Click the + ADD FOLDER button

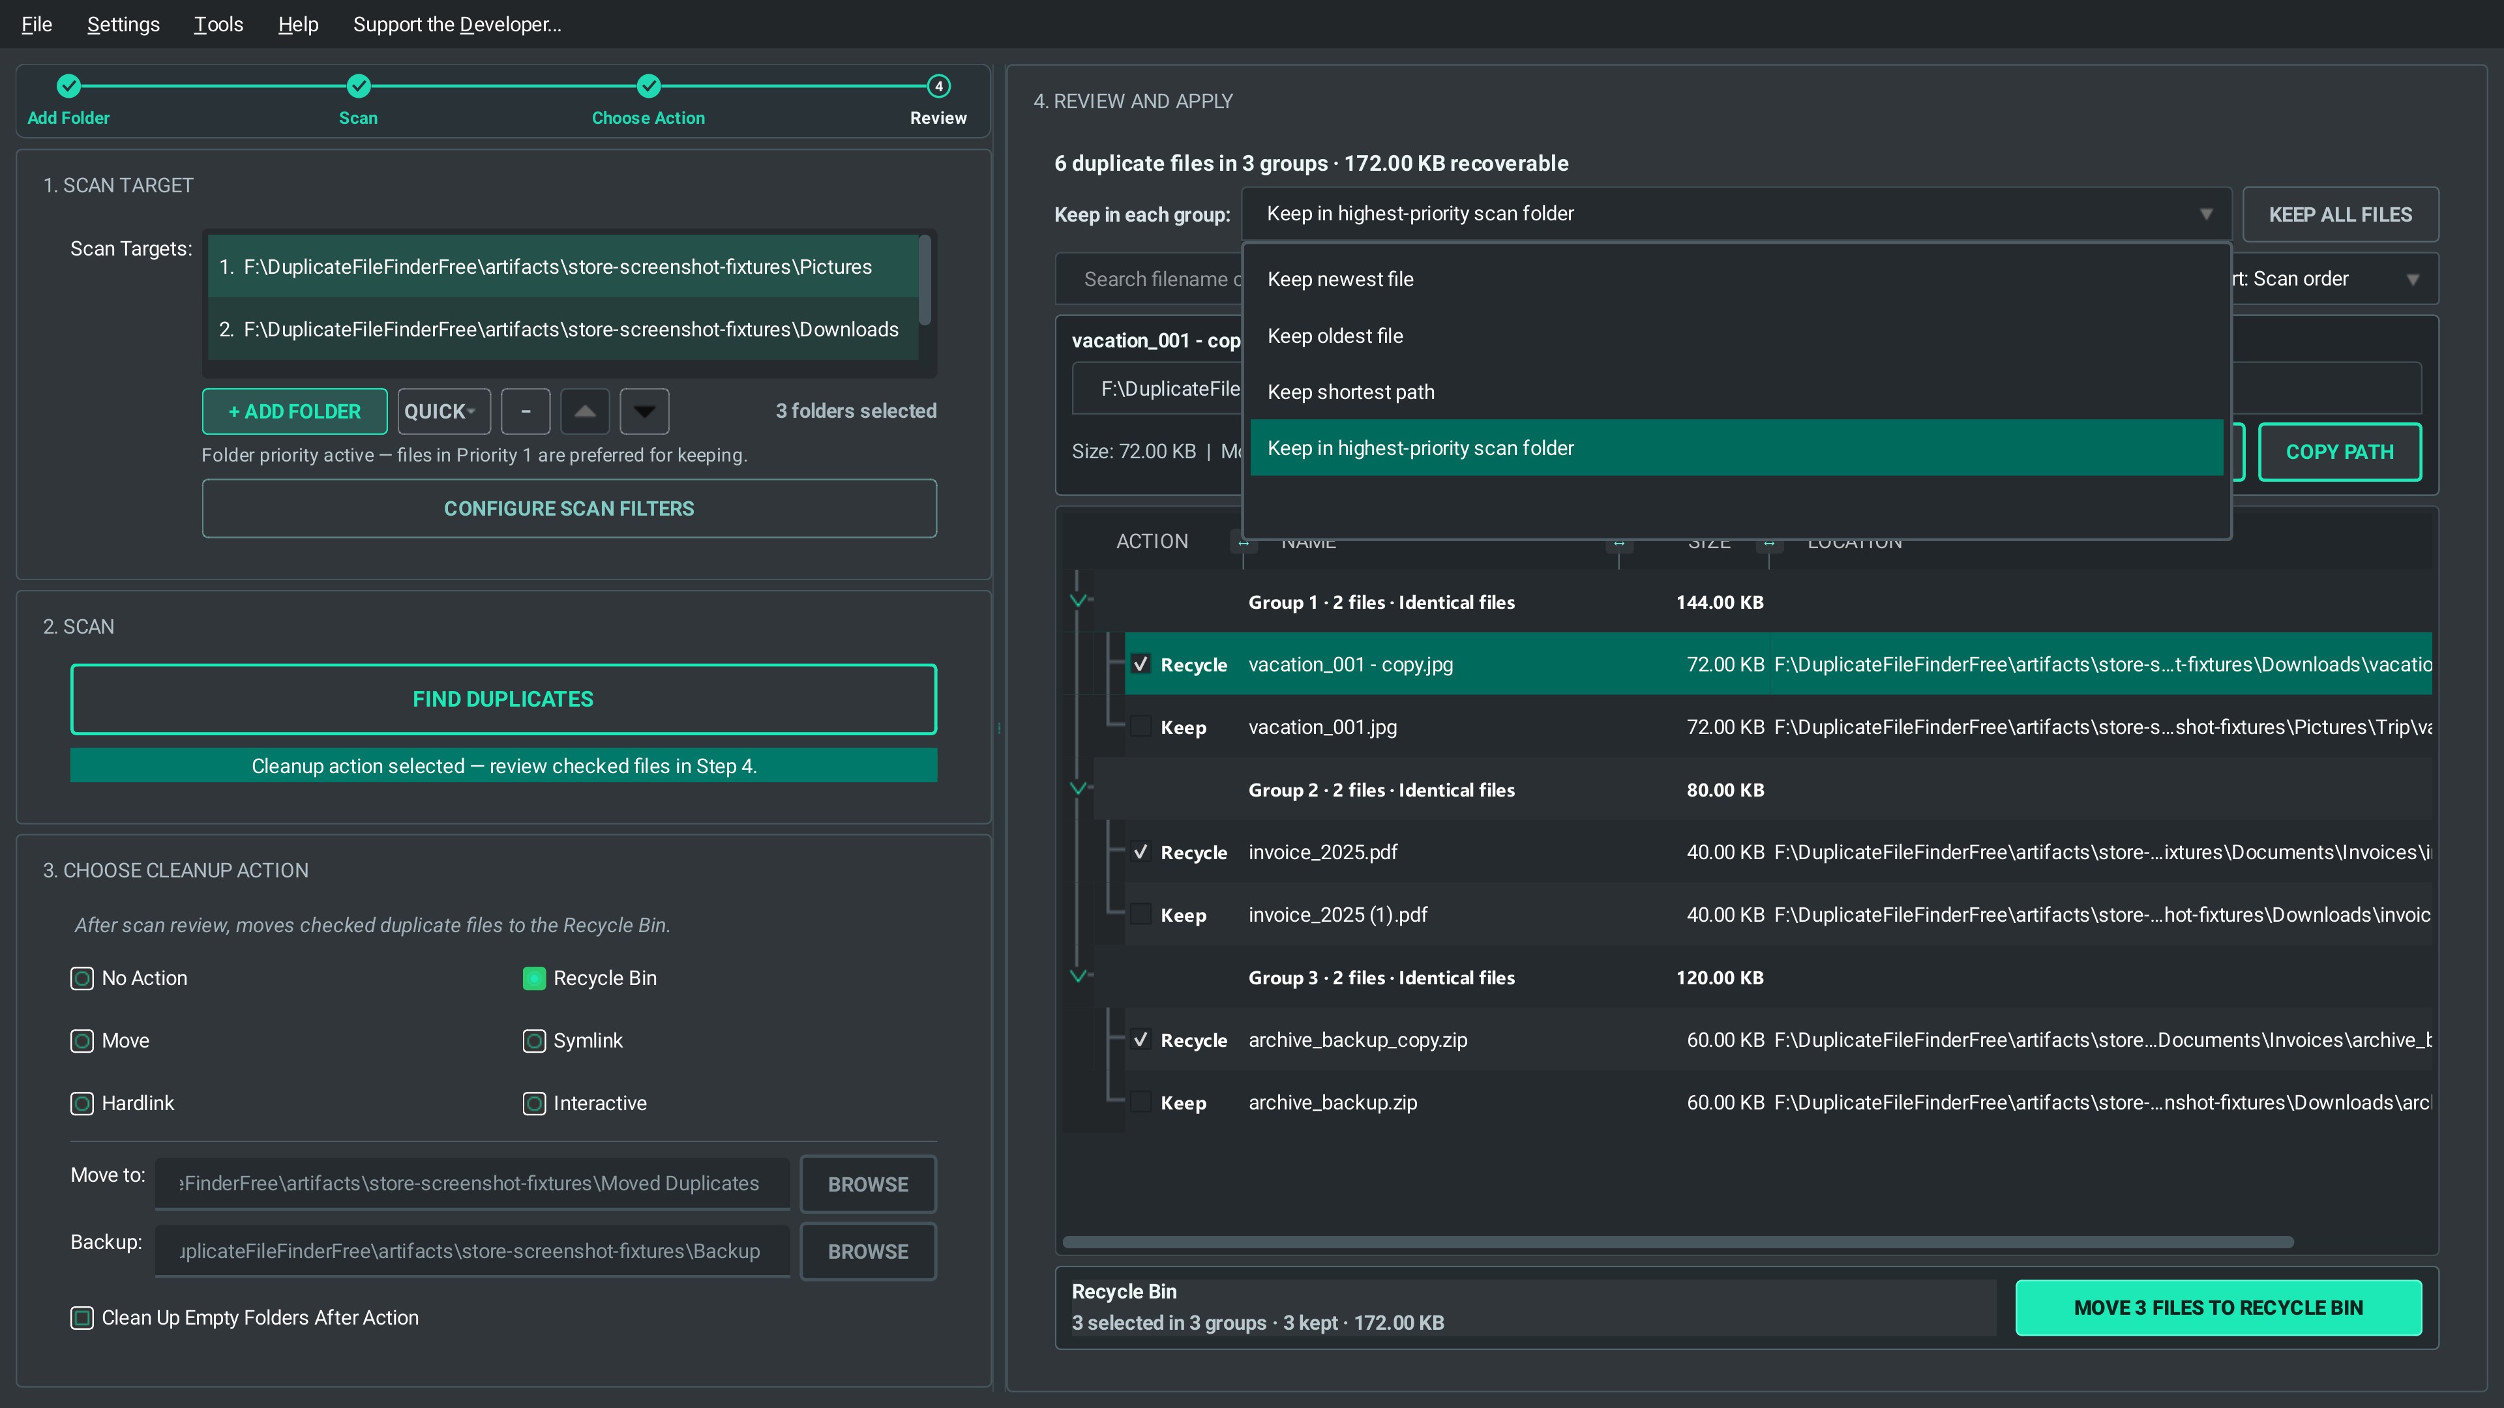click(x=295, y=411)
